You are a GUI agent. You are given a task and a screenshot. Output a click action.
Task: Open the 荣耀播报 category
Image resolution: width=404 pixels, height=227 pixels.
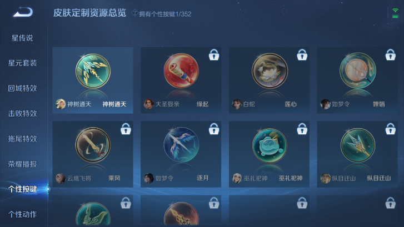(x=22, y=164)
